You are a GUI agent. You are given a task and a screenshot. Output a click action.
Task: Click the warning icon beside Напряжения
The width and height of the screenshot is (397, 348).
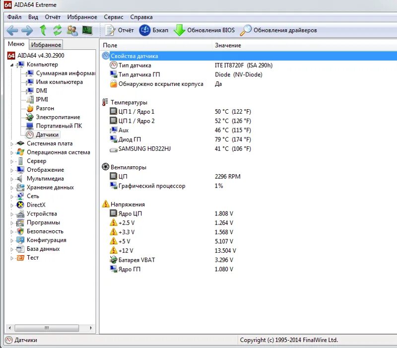click(105, 204)
